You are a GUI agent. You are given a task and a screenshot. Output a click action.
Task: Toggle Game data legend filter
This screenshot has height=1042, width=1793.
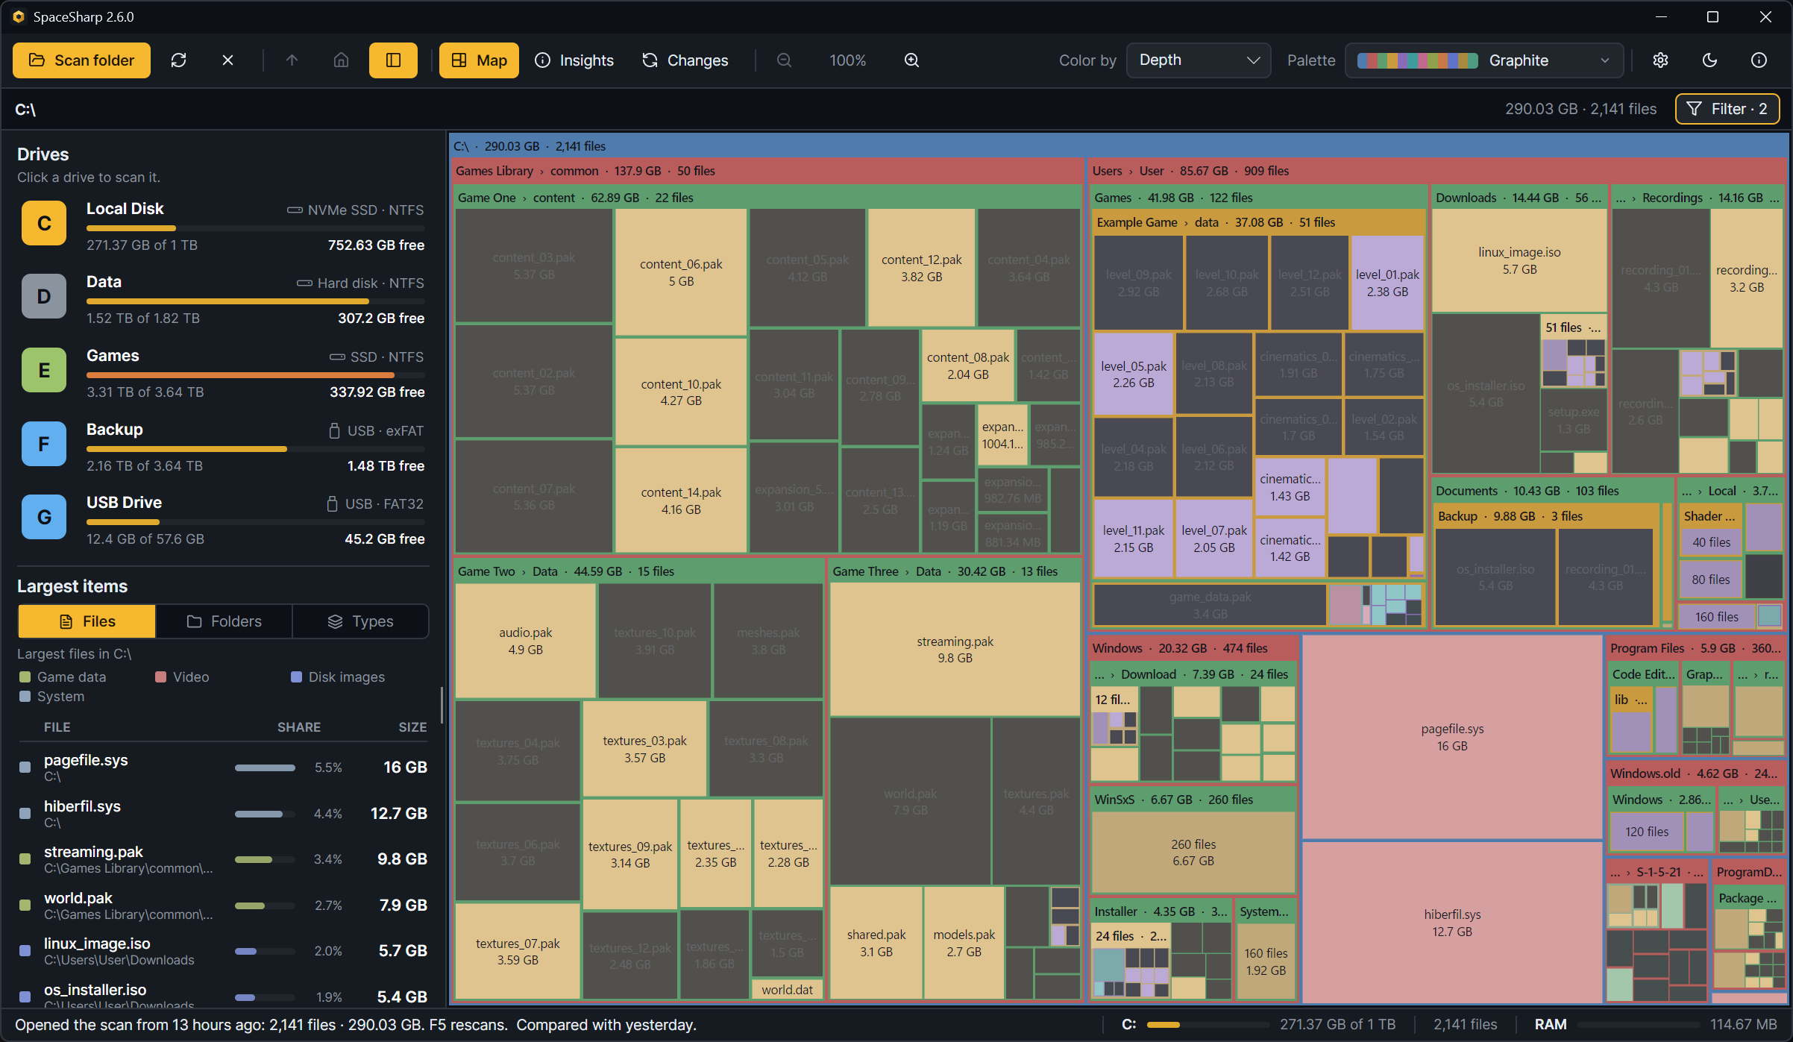click(x=63, y=677)
